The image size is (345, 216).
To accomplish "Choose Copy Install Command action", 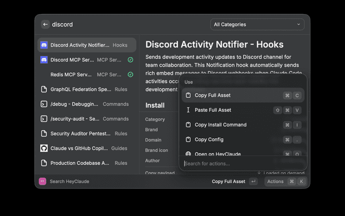I will pyautogui.click(x=243, y=125).
